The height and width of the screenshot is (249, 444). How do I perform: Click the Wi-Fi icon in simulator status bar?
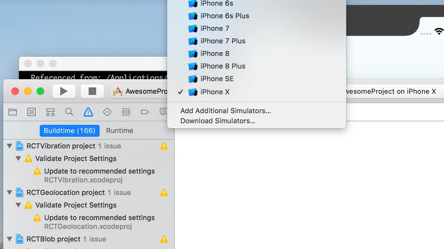pyautogui.click(x=439, y=31)
